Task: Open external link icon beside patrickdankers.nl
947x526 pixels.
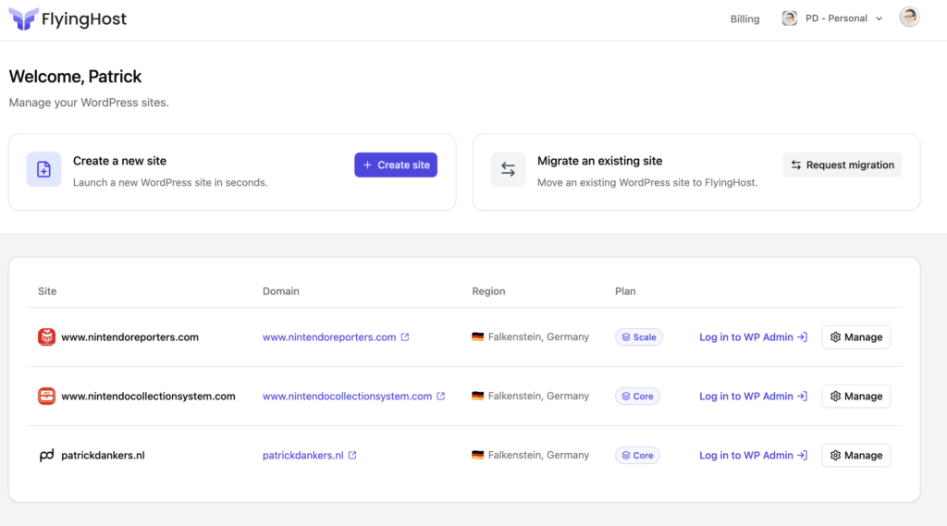Action: pos(352,456)
